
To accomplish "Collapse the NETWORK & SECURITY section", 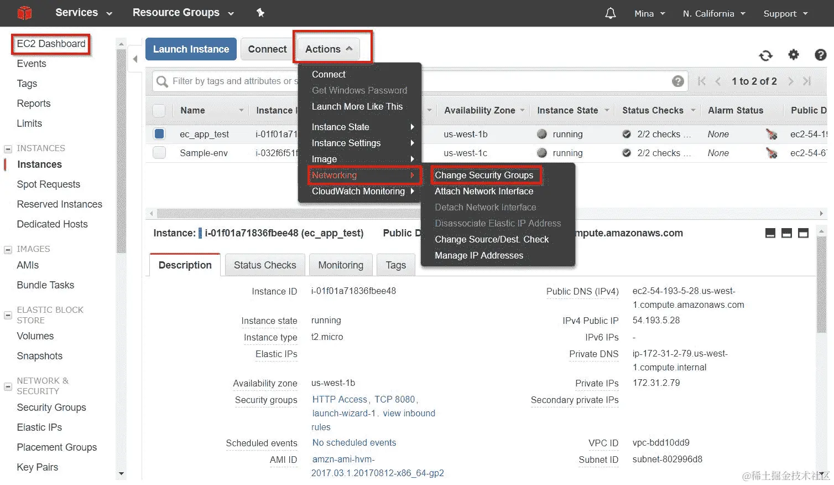I will 8,386.
